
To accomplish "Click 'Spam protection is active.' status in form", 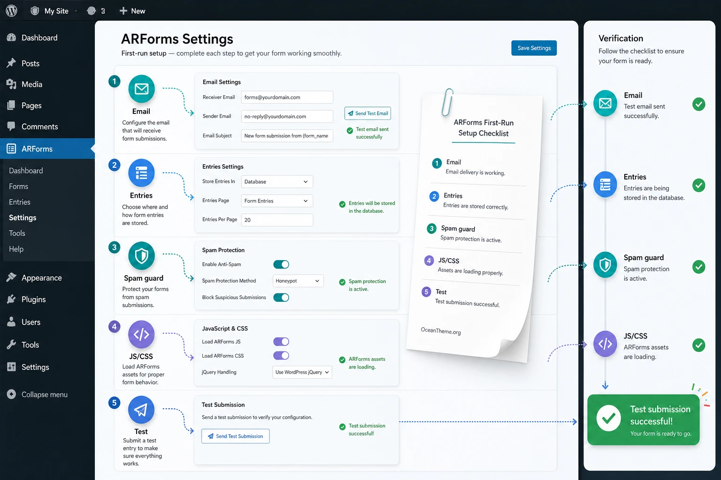I will (367, 285).
